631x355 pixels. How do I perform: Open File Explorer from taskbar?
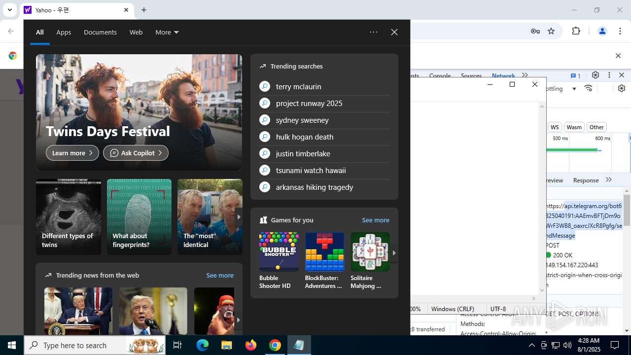point(227,345)
